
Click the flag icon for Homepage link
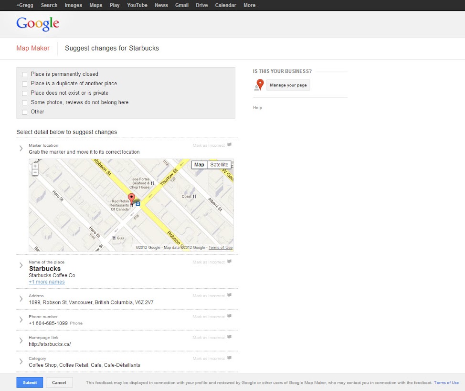click(229, 337)
